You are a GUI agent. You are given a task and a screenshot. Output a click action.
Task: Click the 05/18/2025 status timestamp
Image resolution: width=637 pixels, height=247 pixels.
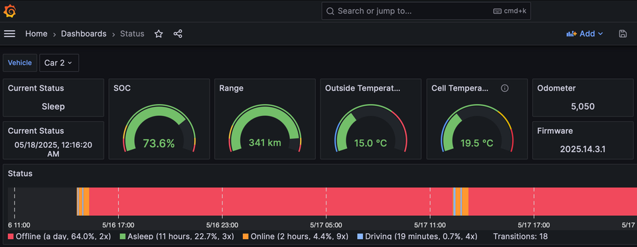53,149
